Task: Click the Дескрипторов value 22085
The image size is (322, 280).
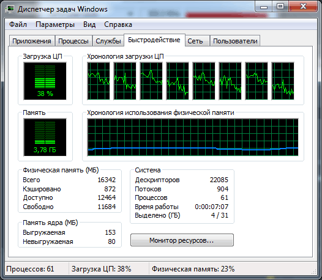Action: point(219,180)
